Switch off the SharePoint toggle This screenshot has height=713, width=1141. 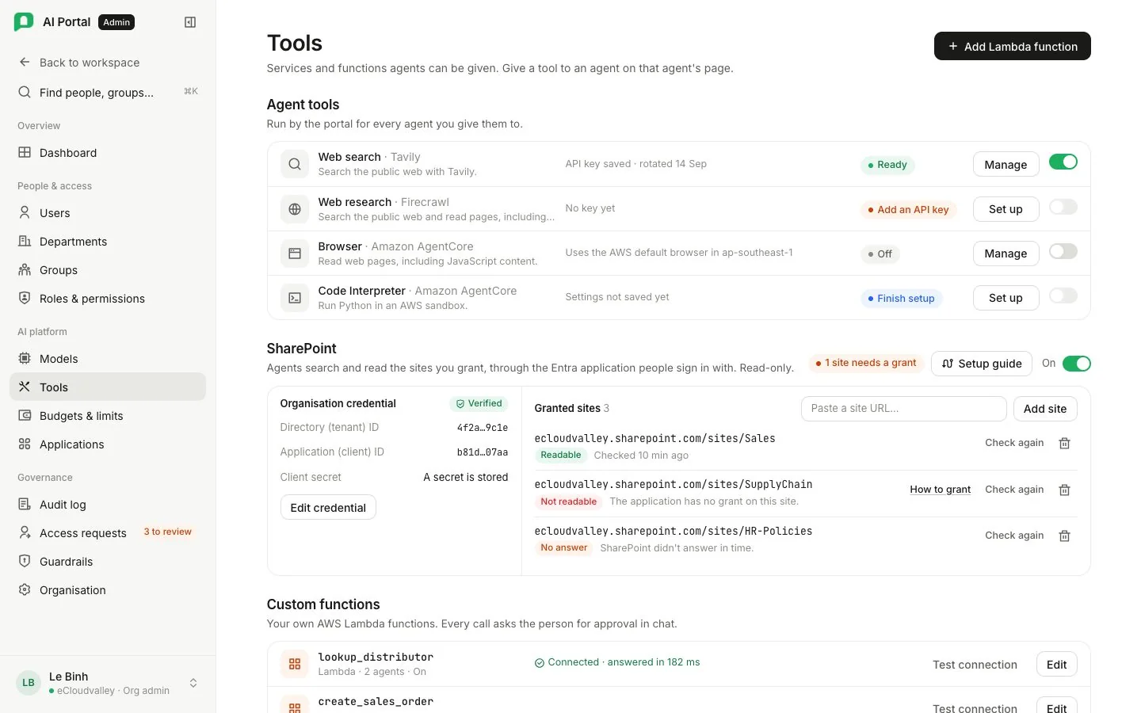tap(1077, 364)
